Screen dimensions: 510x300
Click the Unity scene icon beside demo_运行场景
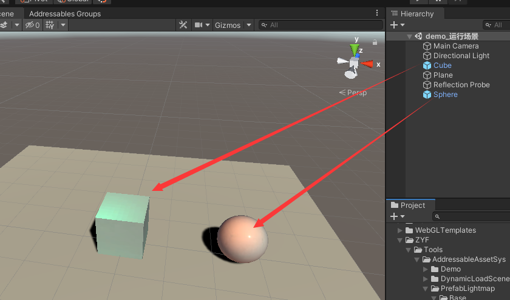[418, 36]
